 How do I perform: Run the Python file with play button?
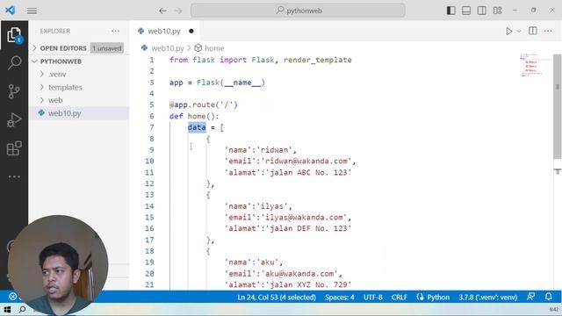(x=508, y=32)
